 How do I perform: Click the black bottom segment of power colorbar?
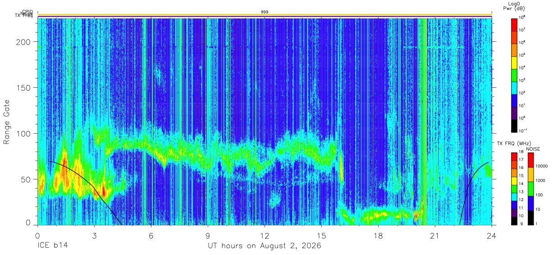513,125
